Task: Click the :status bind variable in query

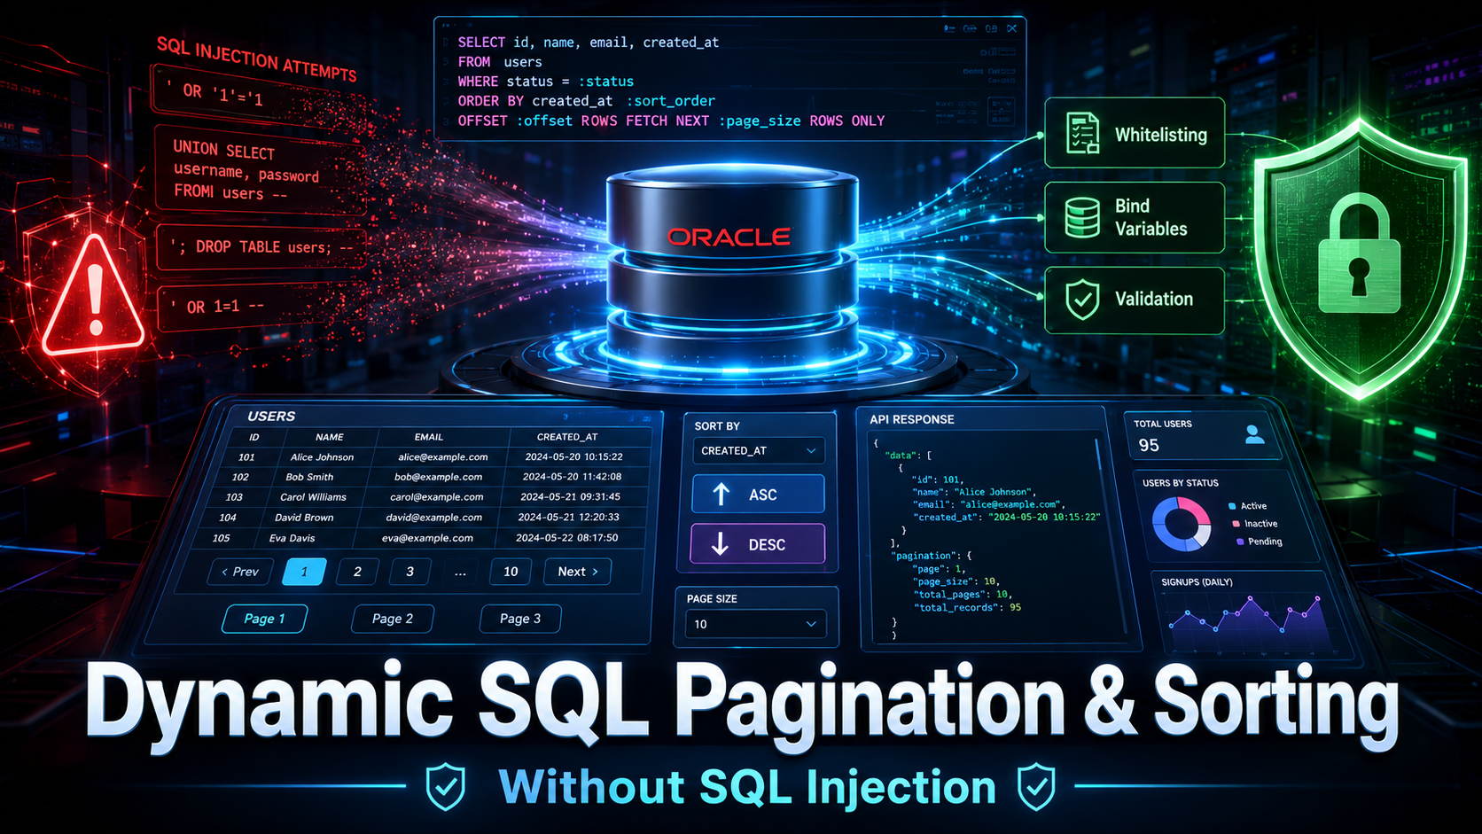Action: click(x=606, y=82)
